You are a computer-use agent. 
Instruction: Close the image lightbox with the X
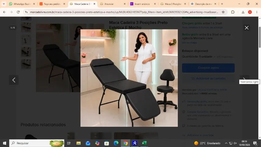pos(247,28)
